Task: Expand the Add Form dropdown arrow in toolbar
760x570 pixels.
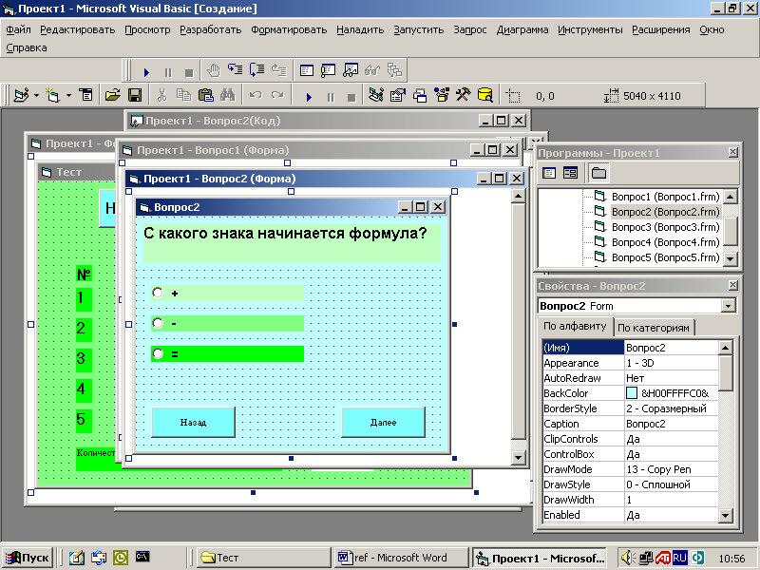Action: [68, 95]
